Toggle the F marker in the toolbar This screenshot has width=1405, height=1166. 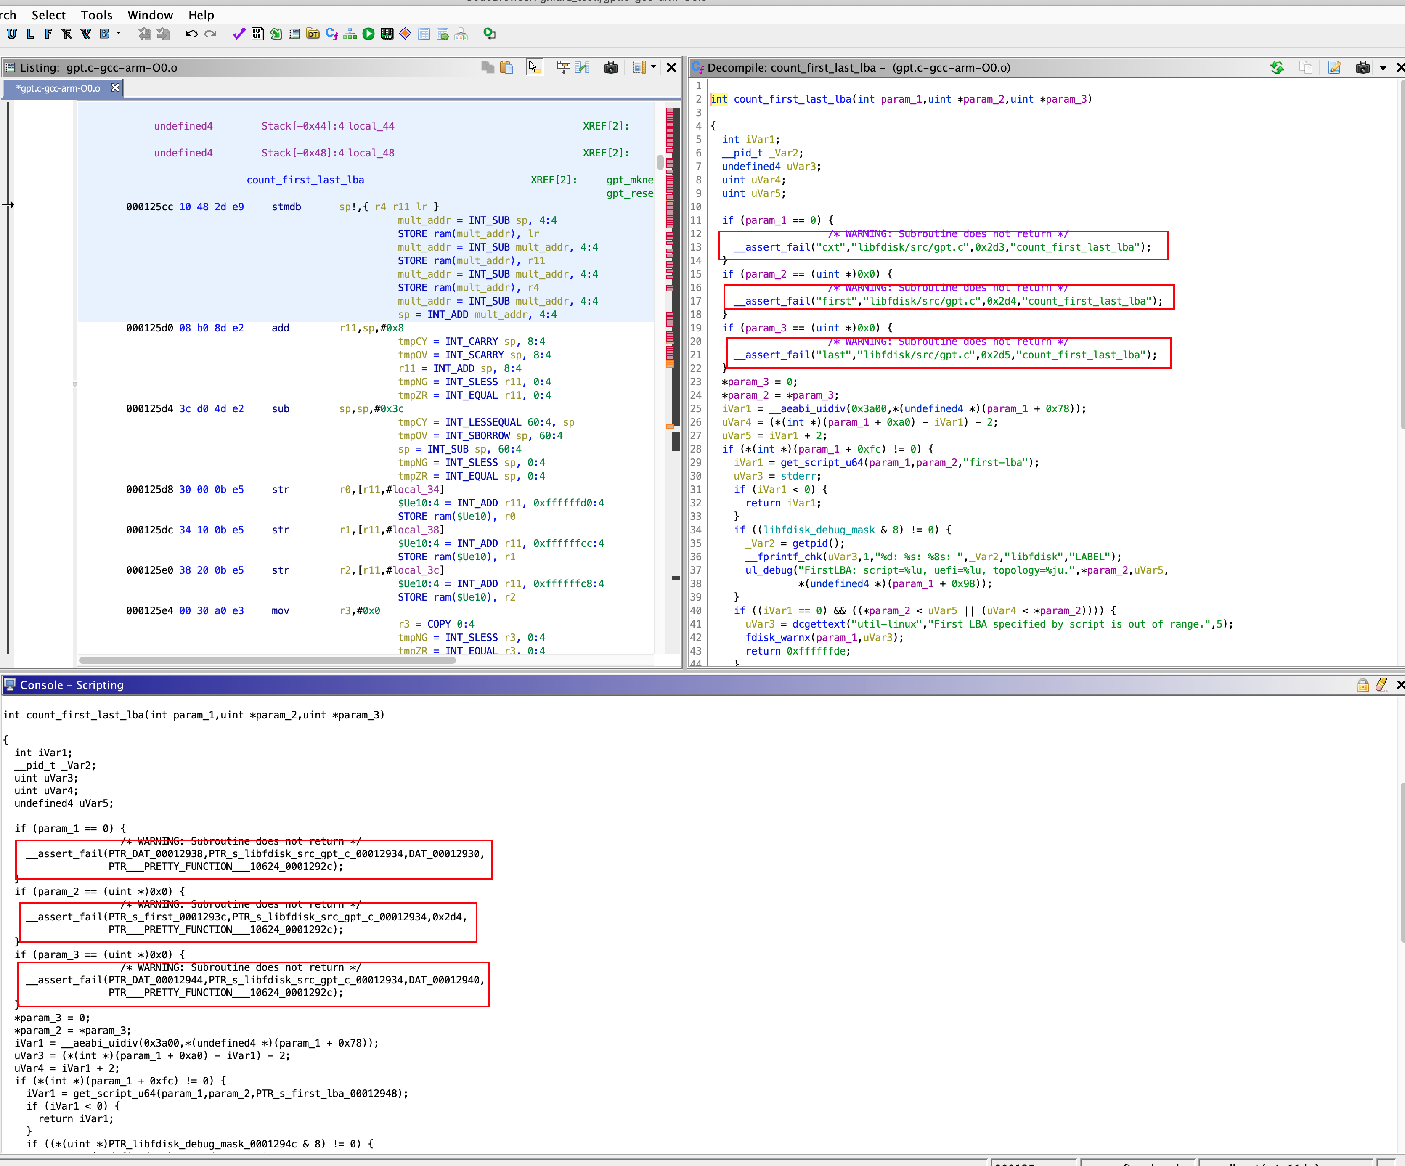point(48,34)
